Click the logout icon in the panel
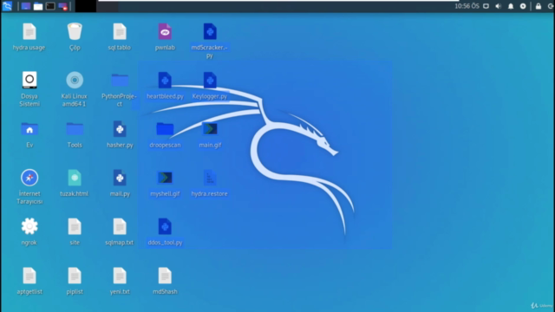Viewport: 555px width, 312px height. [x=551, y=6]
